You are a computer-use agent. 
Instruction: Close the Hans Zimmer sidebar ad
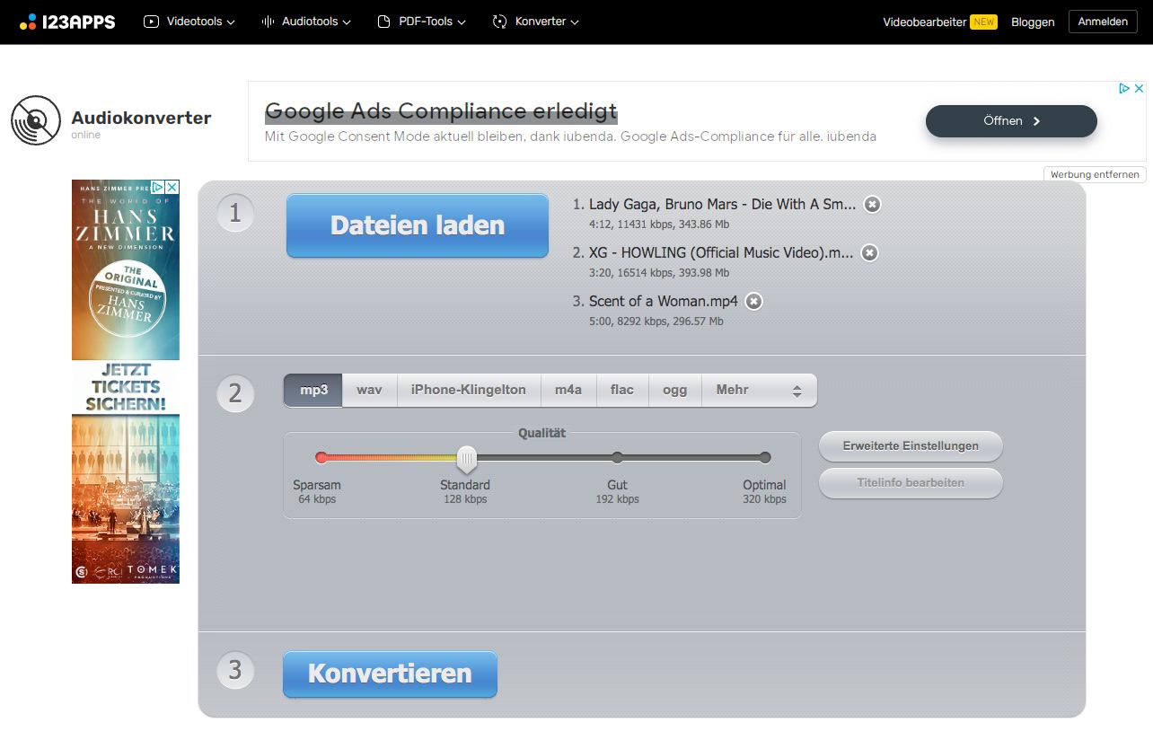pyautogui.click(x=172, y=187)
